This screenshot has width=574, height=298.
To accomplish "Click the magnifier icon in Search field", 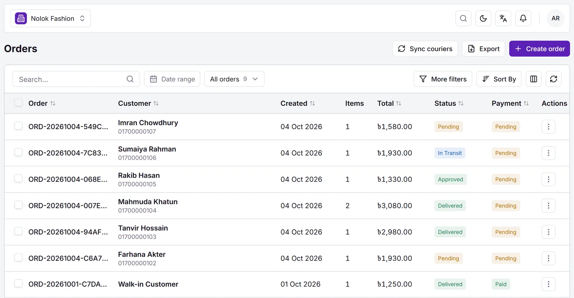I will 130,79.
